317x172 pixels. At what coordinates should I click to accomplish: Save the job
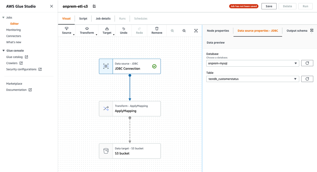pos(269,6)
